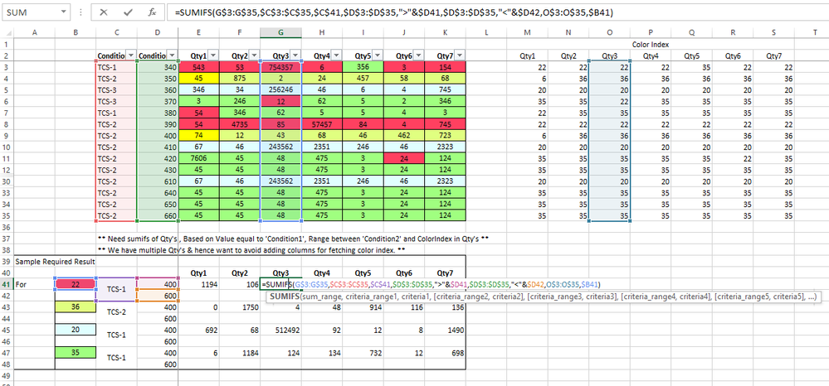Click the cell showing 732 in results
The width and height of the screenshot is (829, 386).
tap(363, 353)
